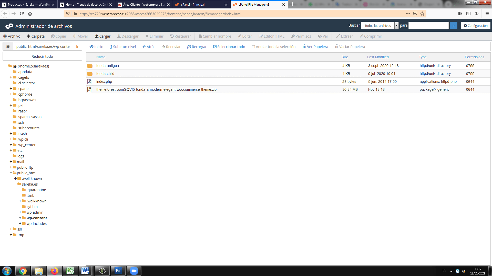Open the Editor HTML tool
The width and height of the screenshot is (492, 276).
coord(272,36)
